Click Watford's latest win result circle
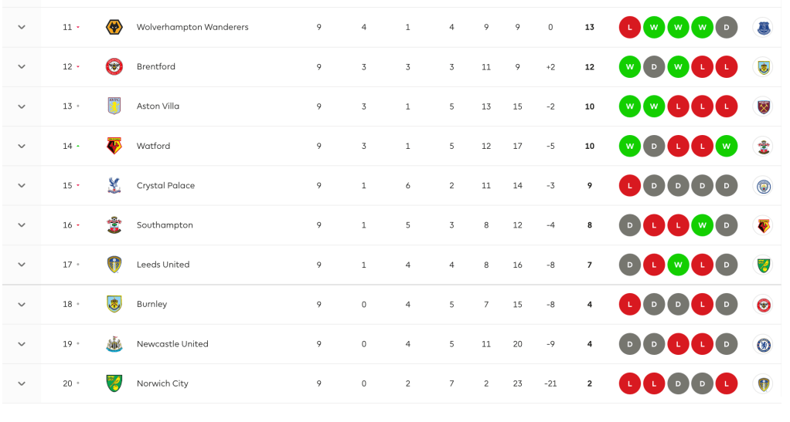This screenshot has width=790, height=422. (x=727, y=146)
